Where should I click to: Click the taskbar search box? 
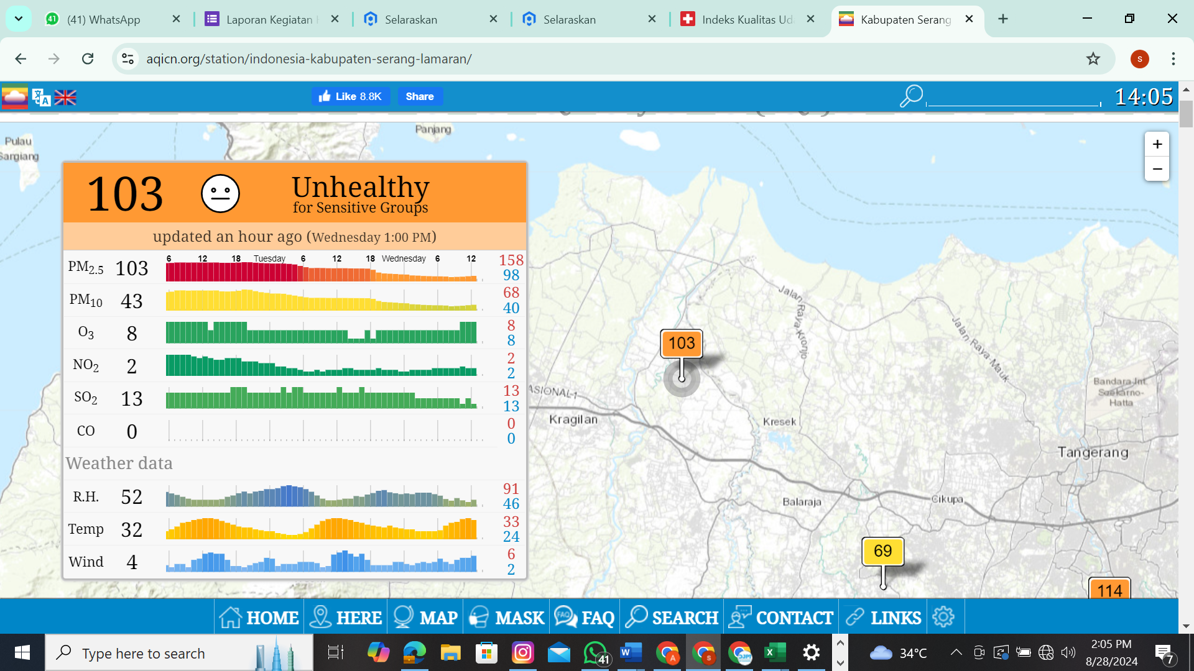tap(179, 652)
